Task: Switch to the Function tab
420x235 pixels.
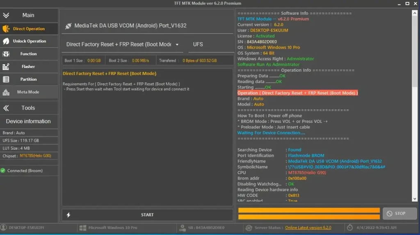Action: 29,54
